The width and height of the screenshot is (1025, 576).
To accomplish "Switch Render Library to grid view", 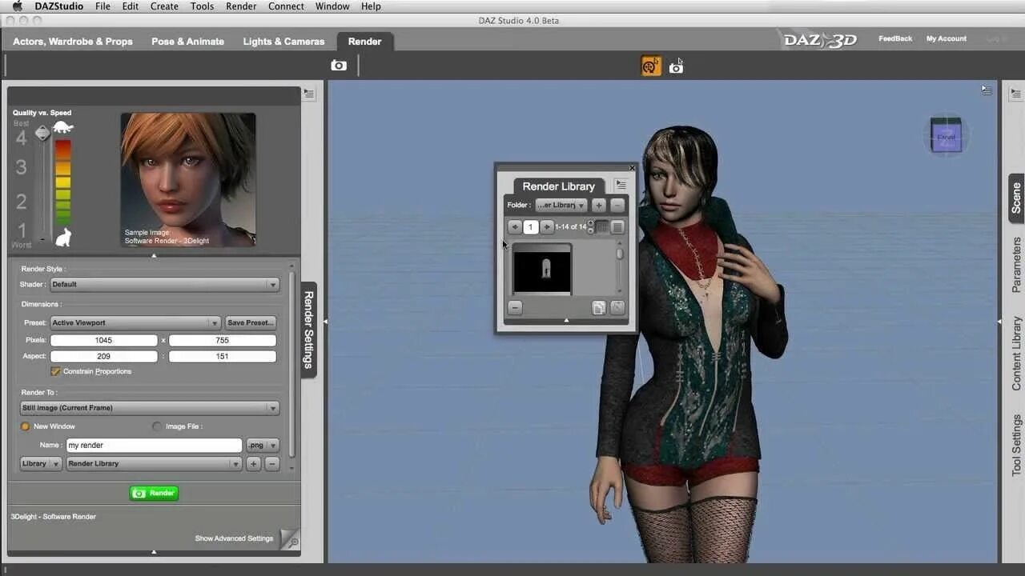I will pyautogui.click(x=602, y=227).
